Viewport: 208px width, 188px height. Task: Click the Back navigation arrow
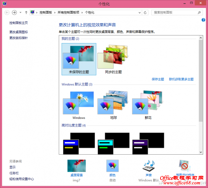[7, 12]
